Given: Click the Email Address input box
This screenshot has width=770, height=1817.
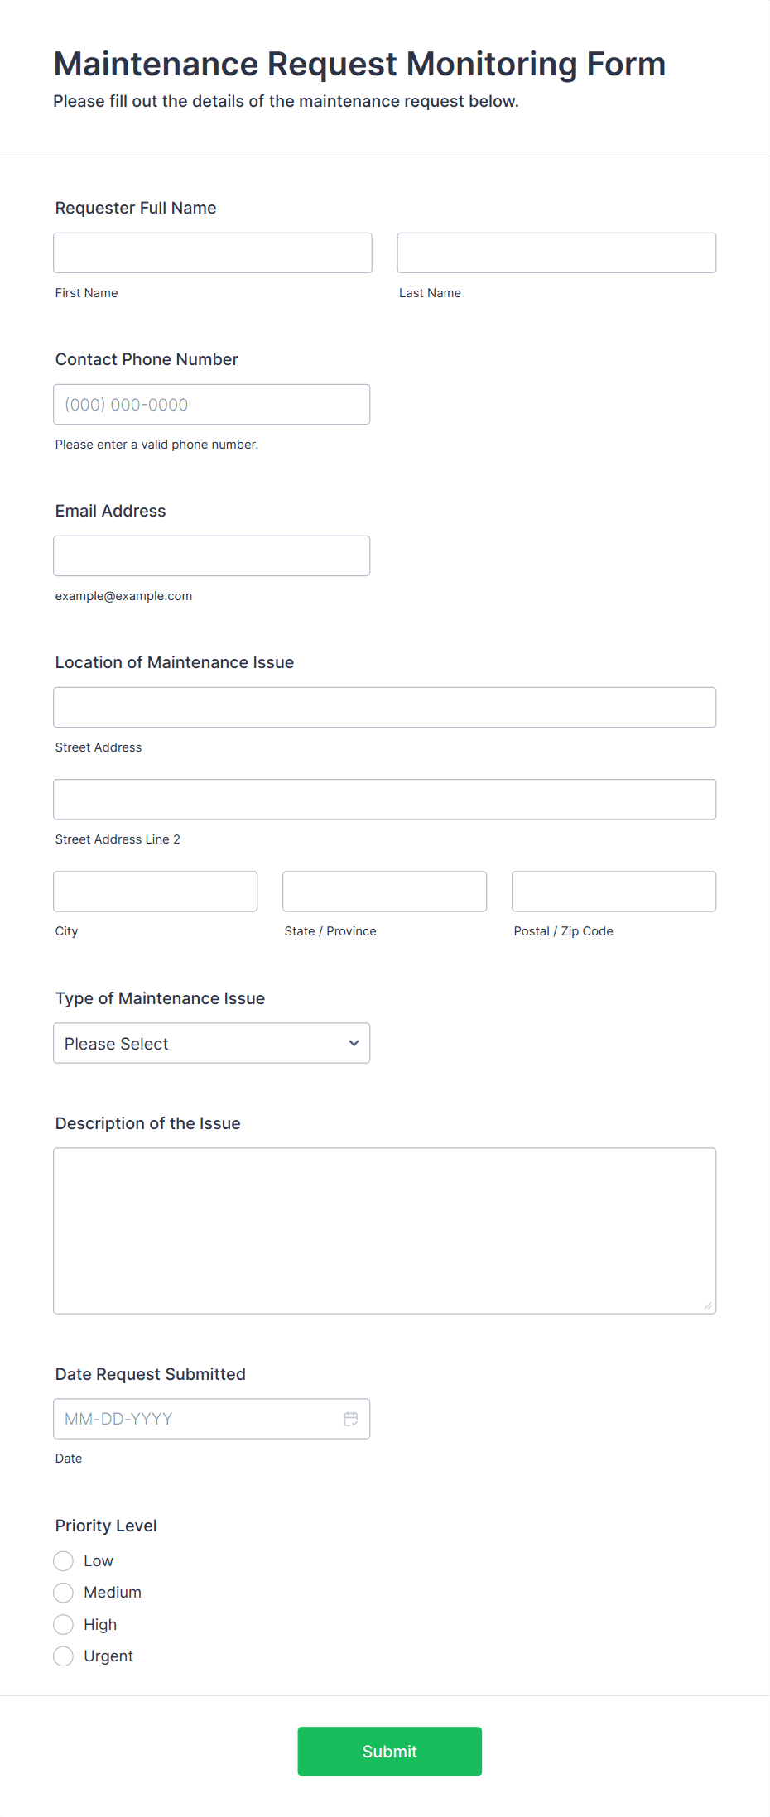Looking at the screenshot, I should click(211, 555).
